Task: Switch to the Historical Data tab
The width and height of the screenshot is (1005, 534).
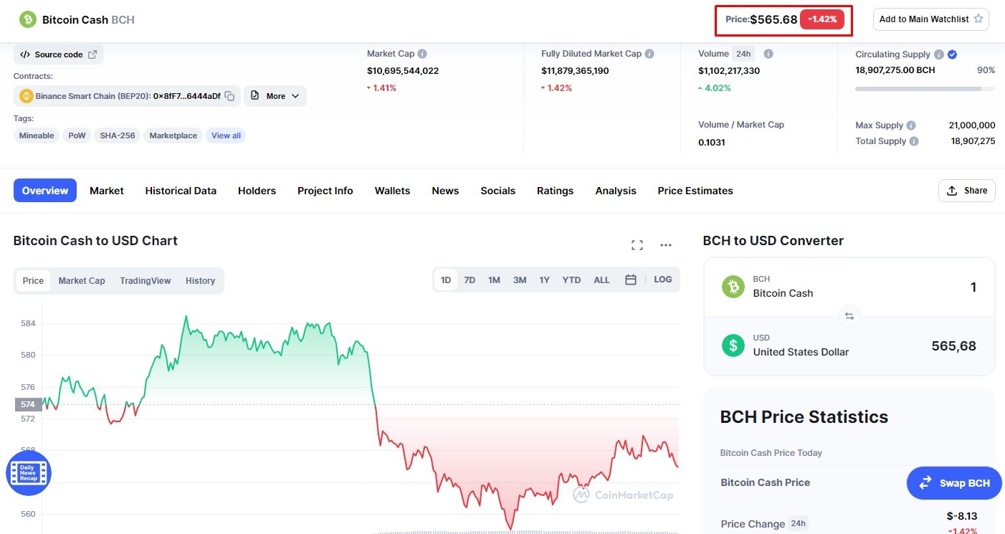Action: [181, 191]
